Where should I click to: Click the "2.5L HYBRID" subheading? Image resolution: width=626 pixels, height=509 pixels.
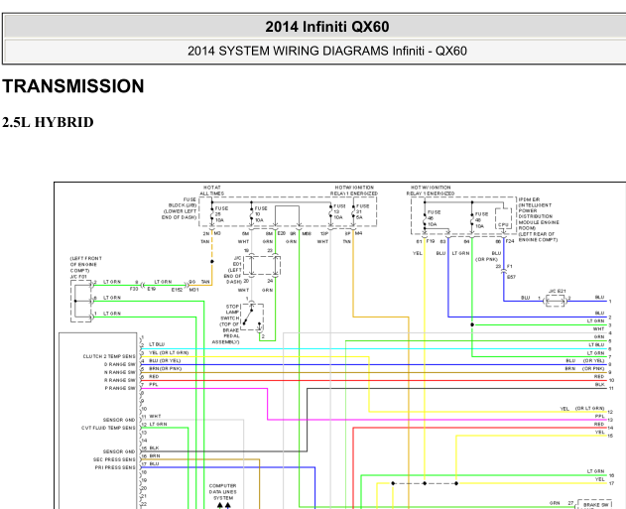click(x=48, y=122)
